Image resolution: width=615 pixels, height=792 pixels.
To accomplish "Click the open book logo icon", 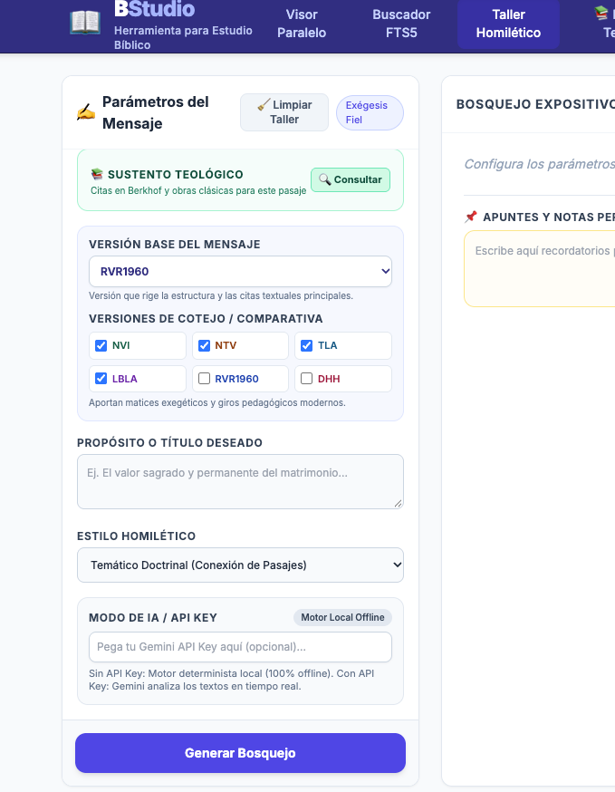I will pos(85,24).
